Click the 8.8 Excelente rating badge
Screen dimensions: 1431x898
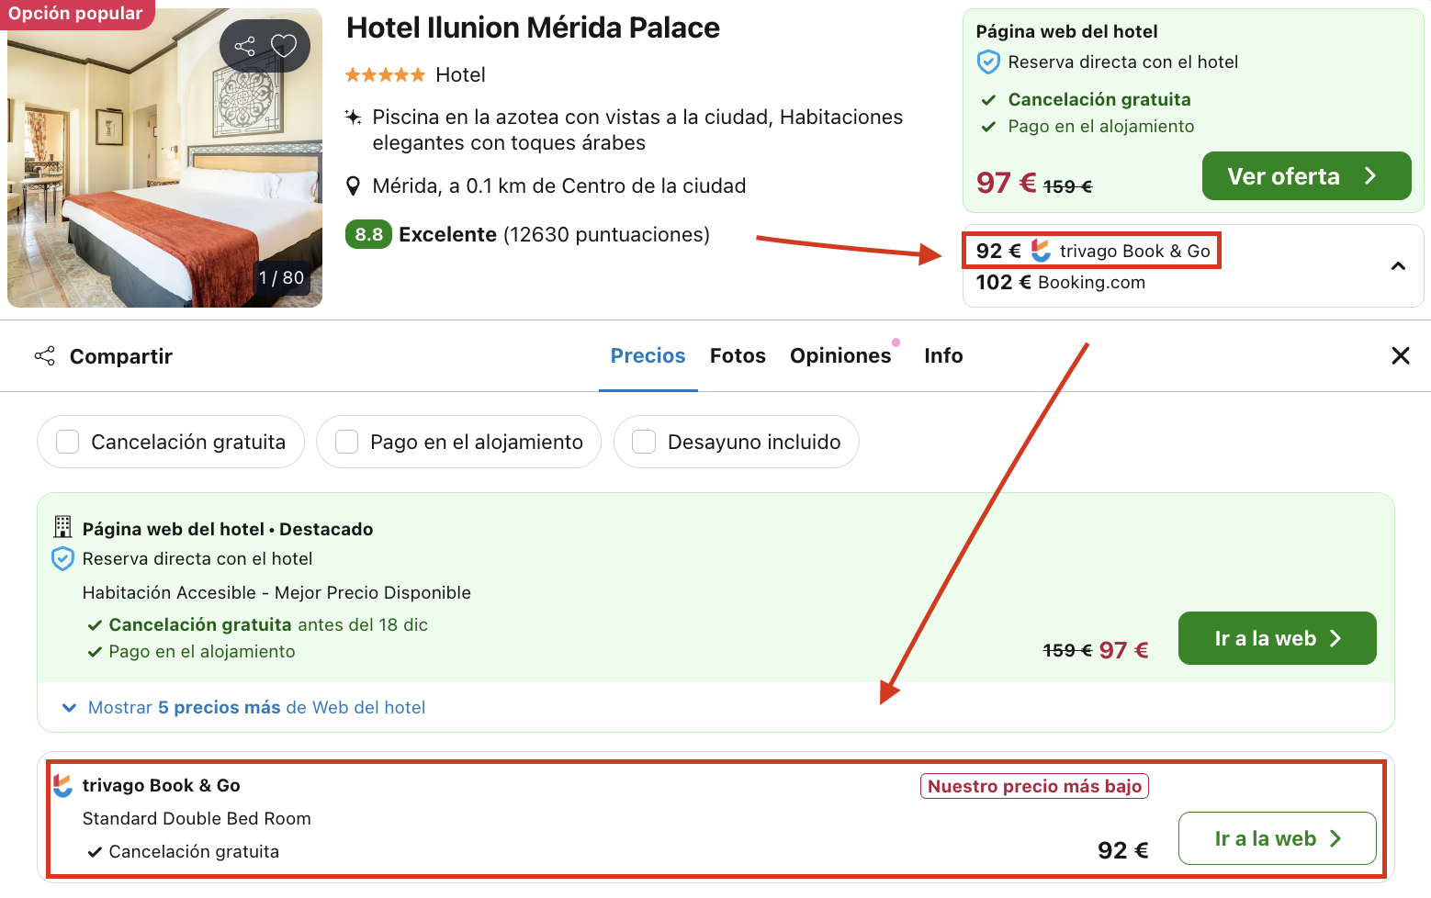pyautogui.click(x=368, y=234)
